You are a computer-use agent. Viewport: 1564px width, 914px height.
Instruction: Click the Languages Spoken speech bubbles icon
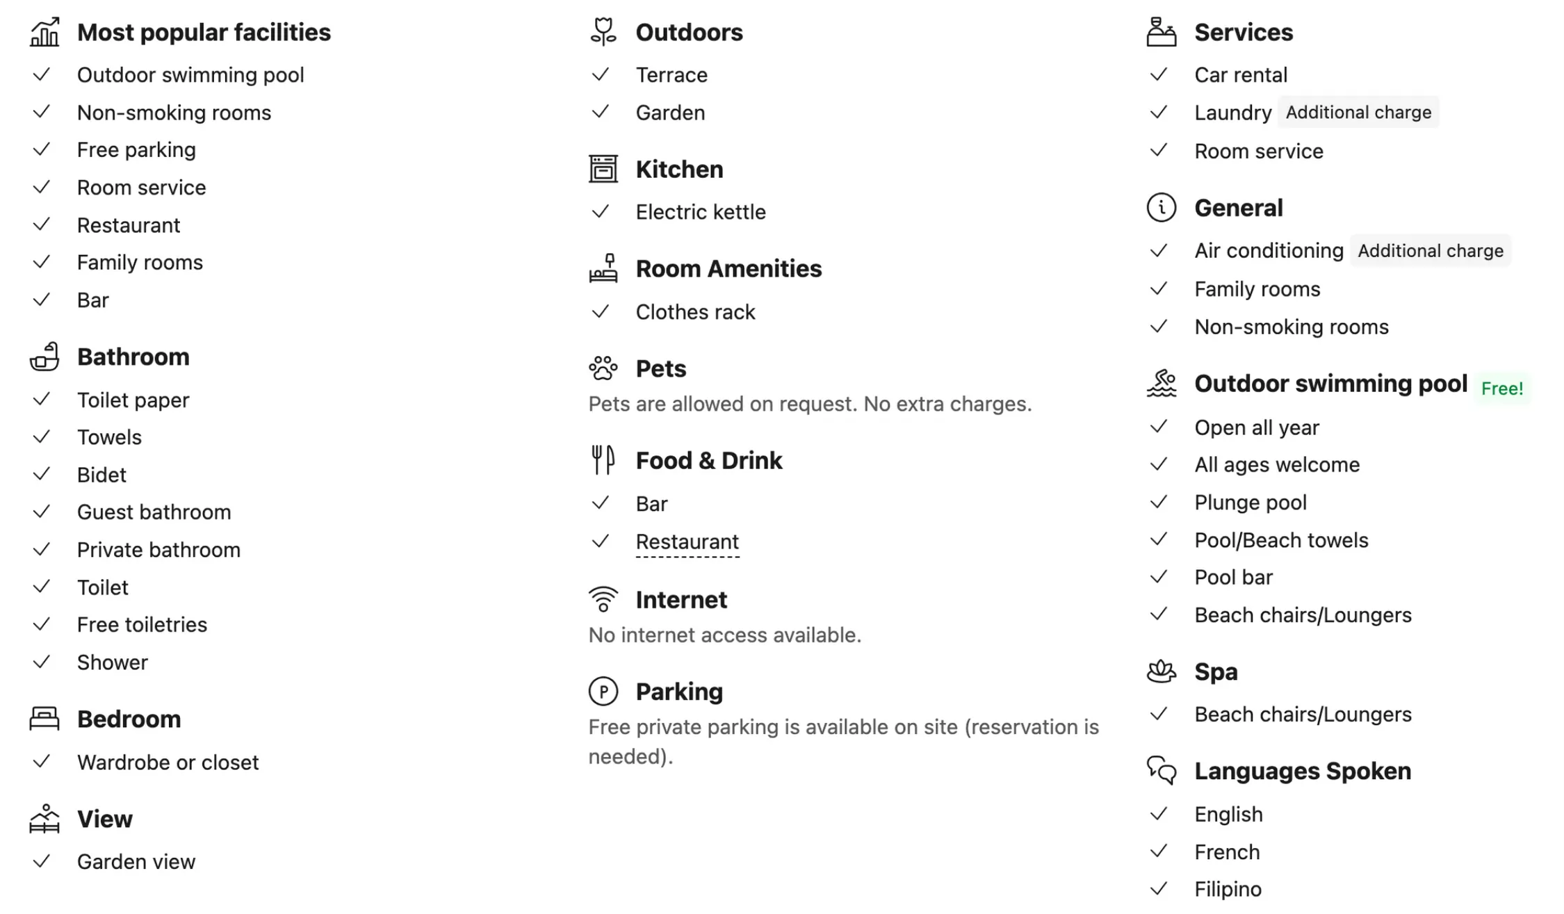pyautogui.click(x=1161, y=771)
